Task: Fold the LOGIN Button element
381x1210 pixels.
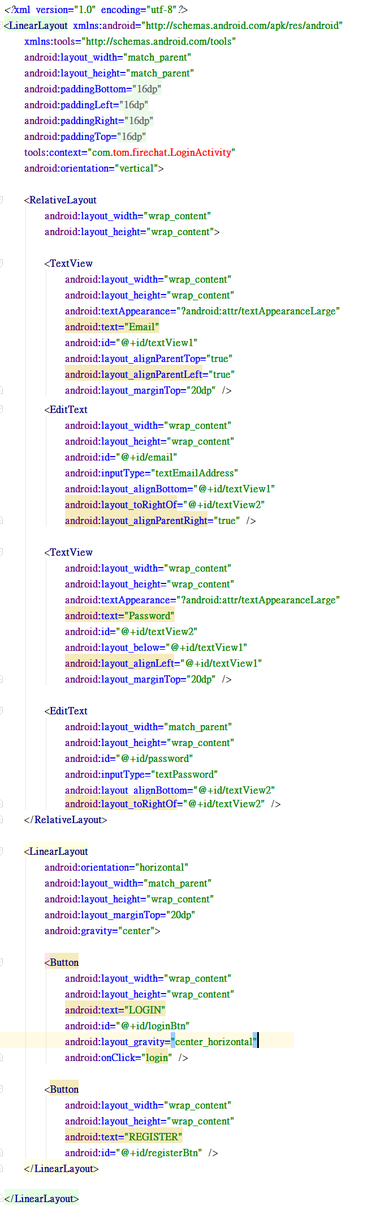Action: 1,962
